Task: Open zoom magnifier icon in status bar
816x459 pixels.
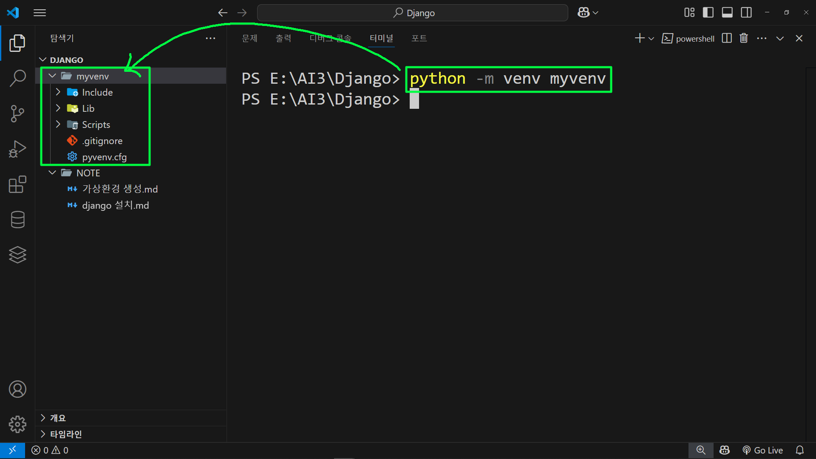Action: click(x=701, y=450)
